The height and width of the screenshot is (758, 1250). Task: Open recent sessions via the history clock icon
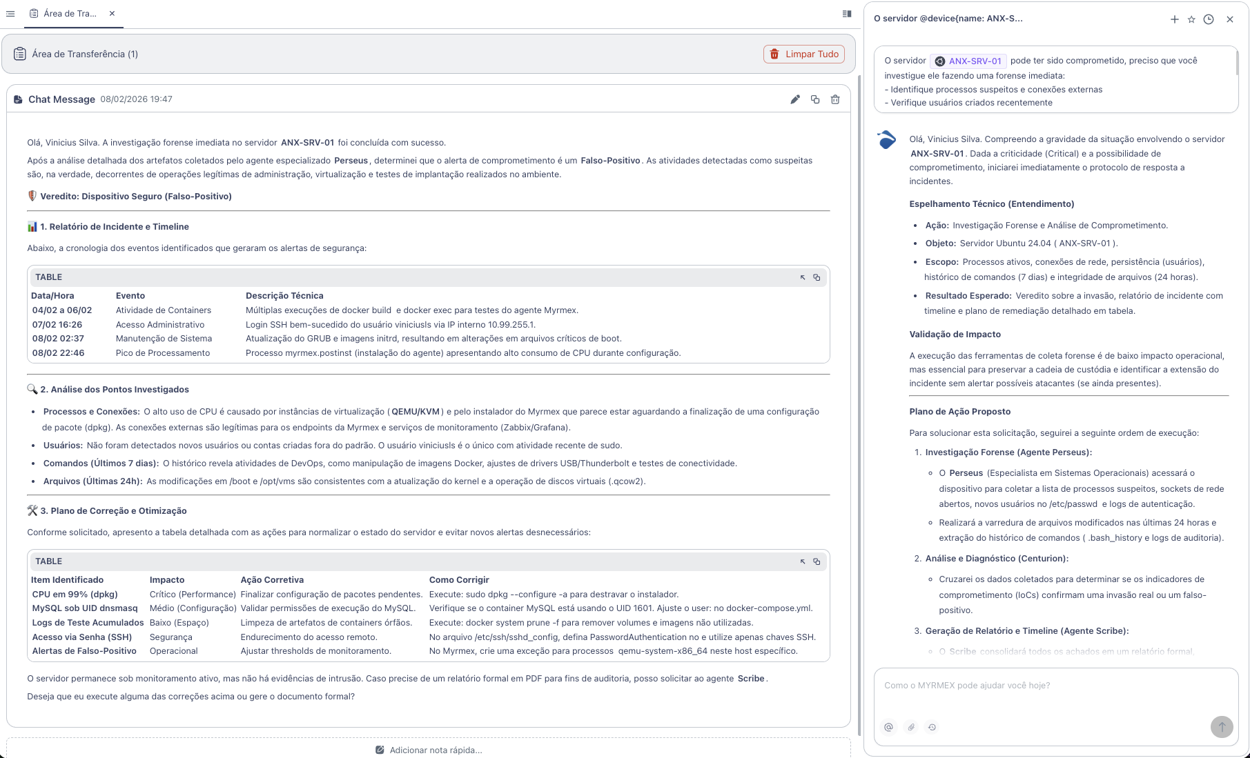[932, 727]
